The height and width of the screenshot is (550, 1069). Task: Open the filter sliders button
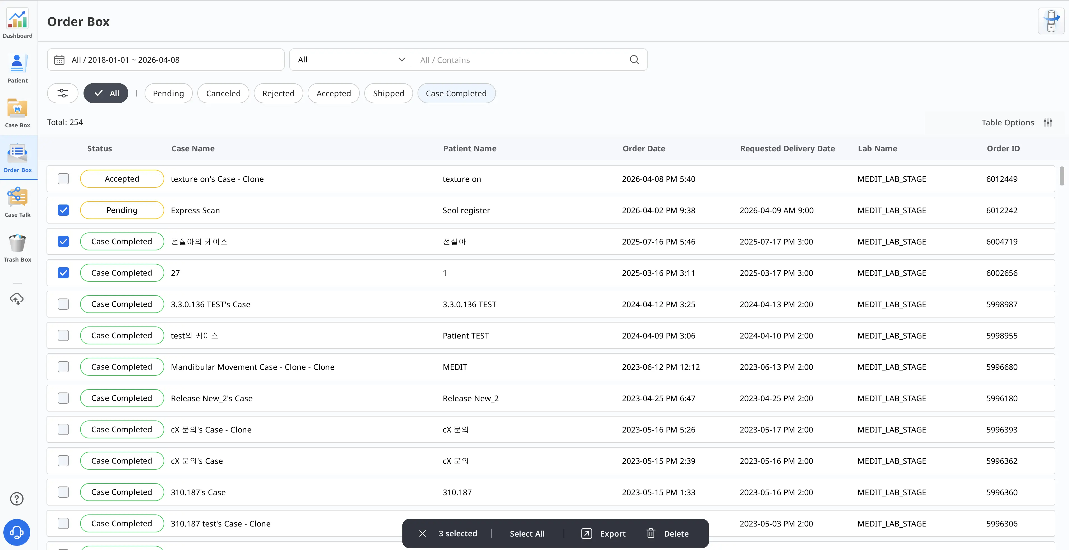pos(63,93)
